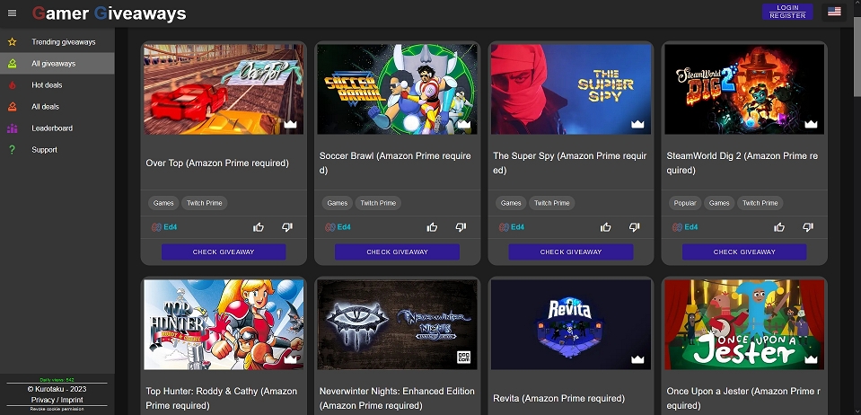Screen dimensions: 861x415
Task: Like the Soccer Brawl giveaway
Action: point(432,227)
